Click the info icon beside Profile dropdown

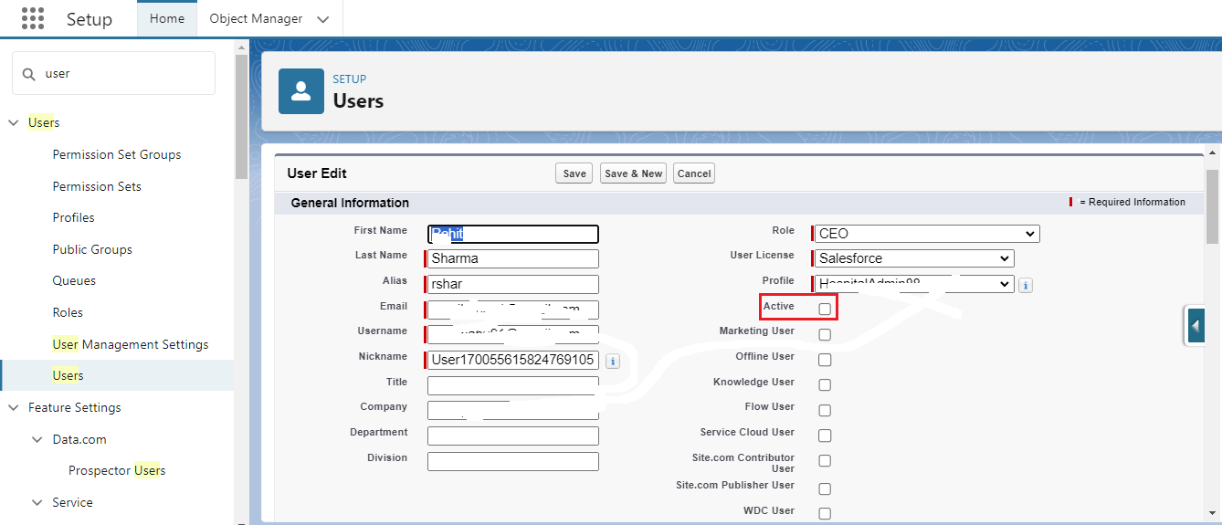pos(1026,286)
